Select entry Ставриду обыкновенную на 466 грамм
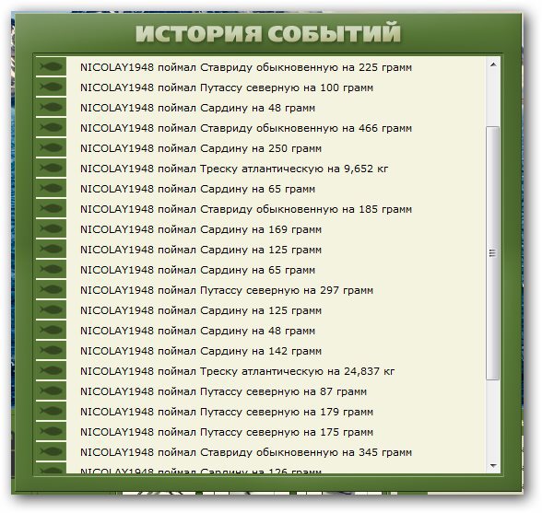The height and width of the screenshot is (513, 542). pos(246,128)
